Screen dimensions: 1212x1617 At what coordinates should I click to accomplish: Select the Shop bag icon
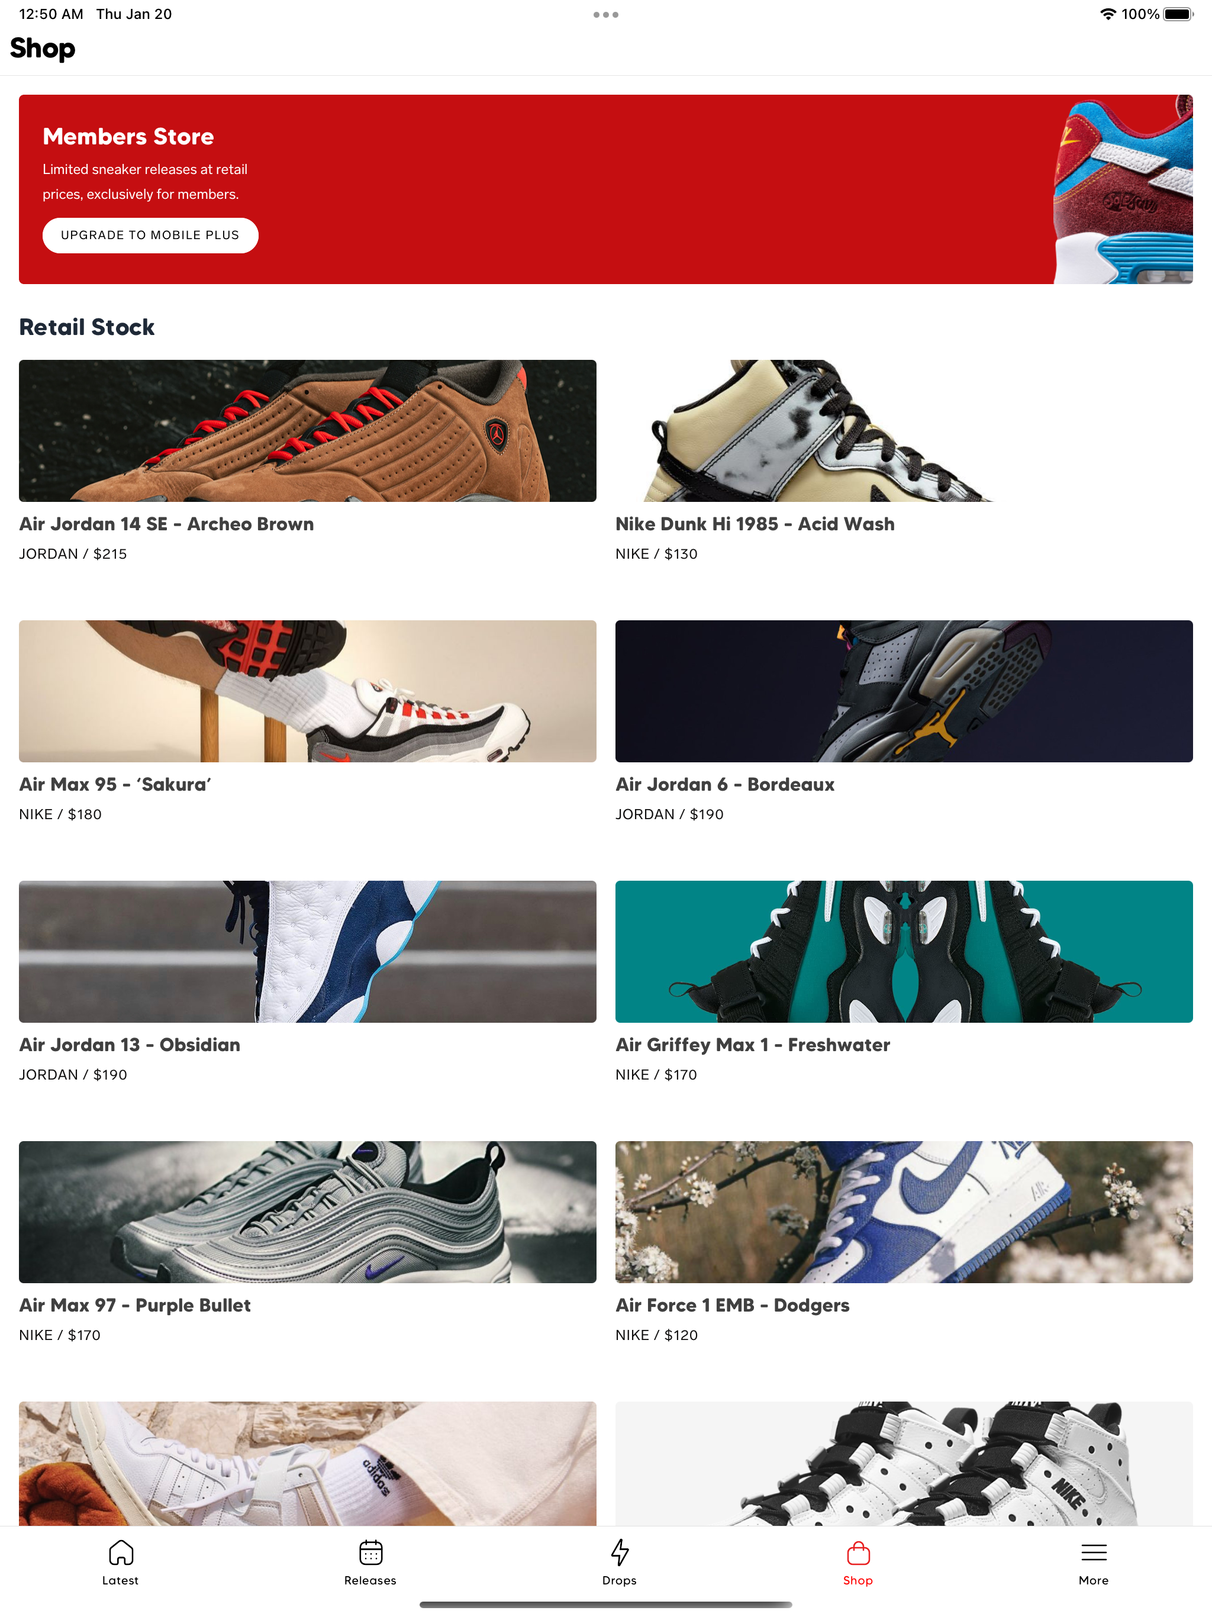coord(858,1552)
